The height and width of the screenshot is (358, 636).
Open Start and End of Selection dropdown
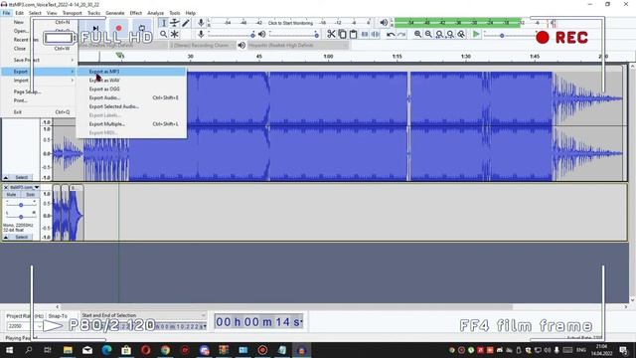click(143, 315)
